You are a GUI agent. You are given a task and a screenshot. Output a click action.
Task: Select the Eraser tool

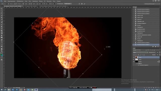click(x=2, y=31)
